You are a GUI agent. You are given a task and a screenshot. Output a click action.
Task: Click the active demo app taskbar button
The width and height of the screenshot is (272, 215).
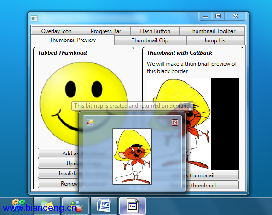click(133, 206)
